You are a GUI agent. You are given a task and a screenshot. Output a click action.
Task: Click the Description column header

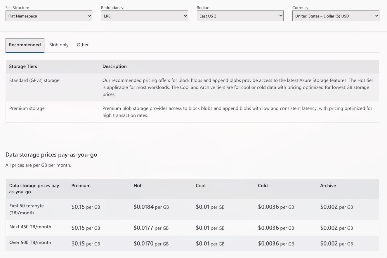pyautogui.click(x=114, y=66)
